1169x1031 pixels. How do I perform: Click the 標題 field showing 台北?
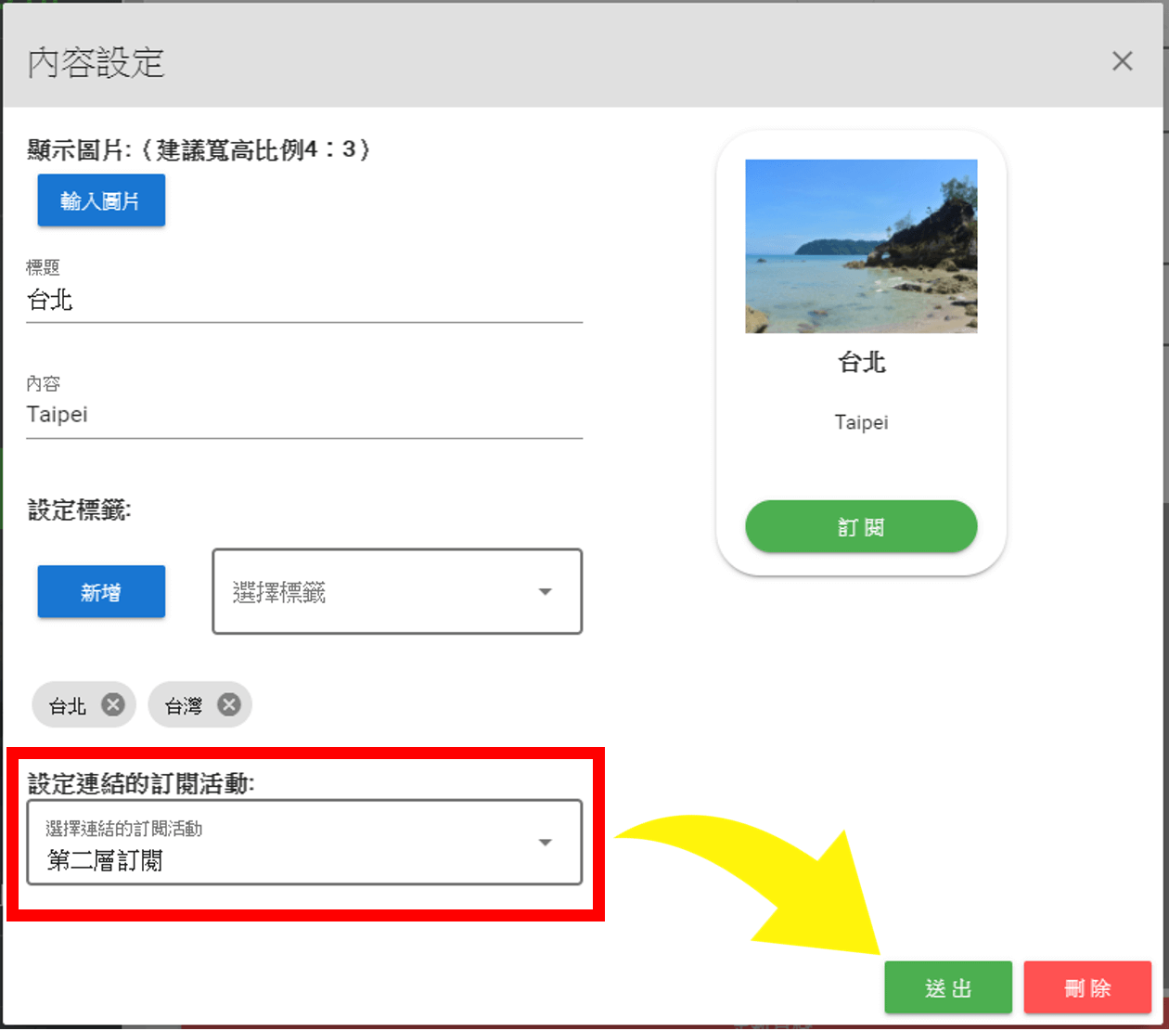303,300
